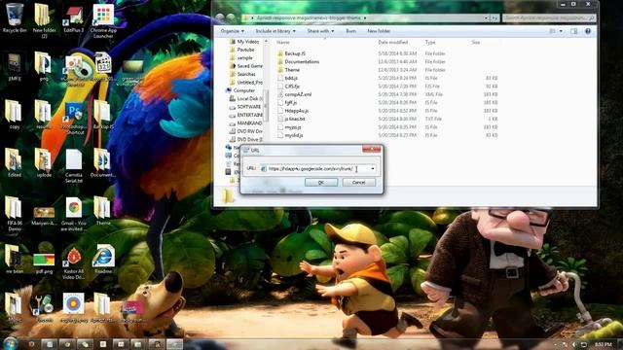Screen dimensions: 623x350
Task: Open the copy folder on desktop
Action: 15,115
